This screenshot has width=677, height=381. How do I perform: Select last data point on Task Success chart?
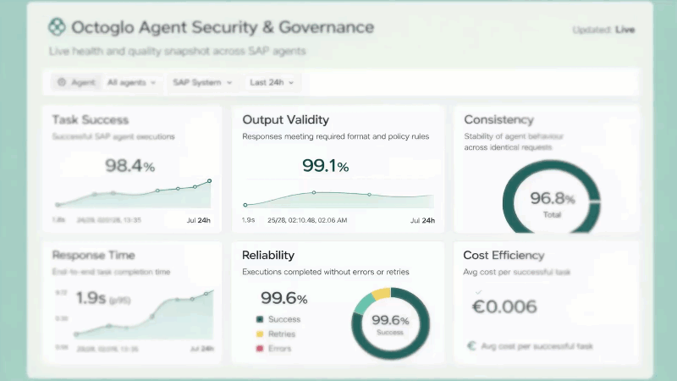click(209, 181)
